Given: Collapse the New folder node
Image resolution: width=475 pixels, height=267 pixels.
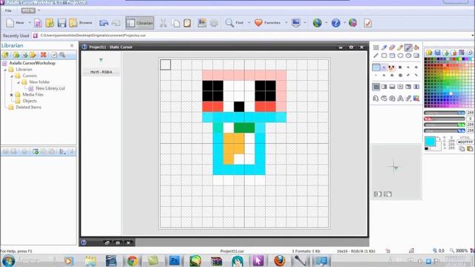Looking at the screenshot, I should point(19,82).
